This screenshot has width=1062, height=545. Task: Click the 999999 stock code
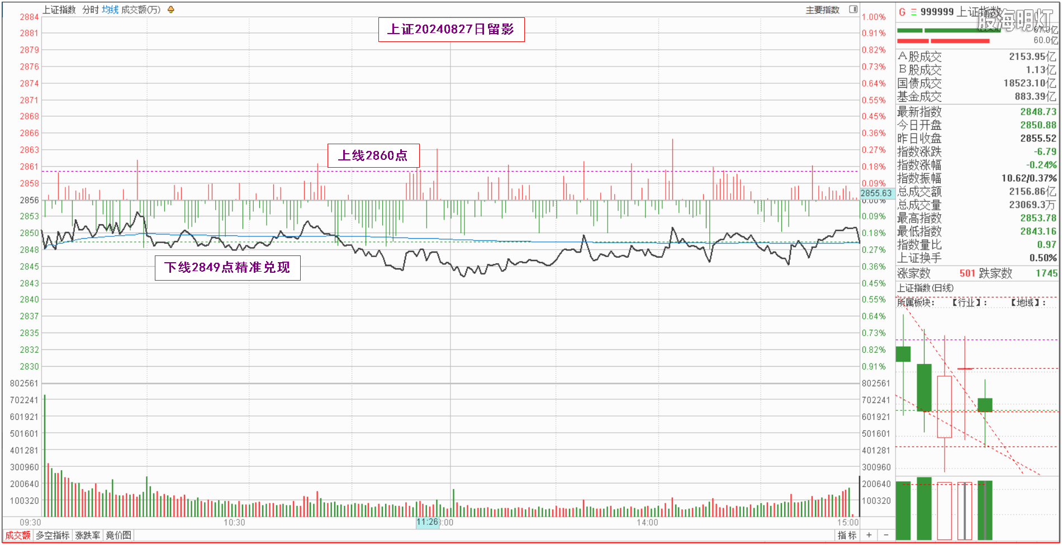tap(937, 12)
